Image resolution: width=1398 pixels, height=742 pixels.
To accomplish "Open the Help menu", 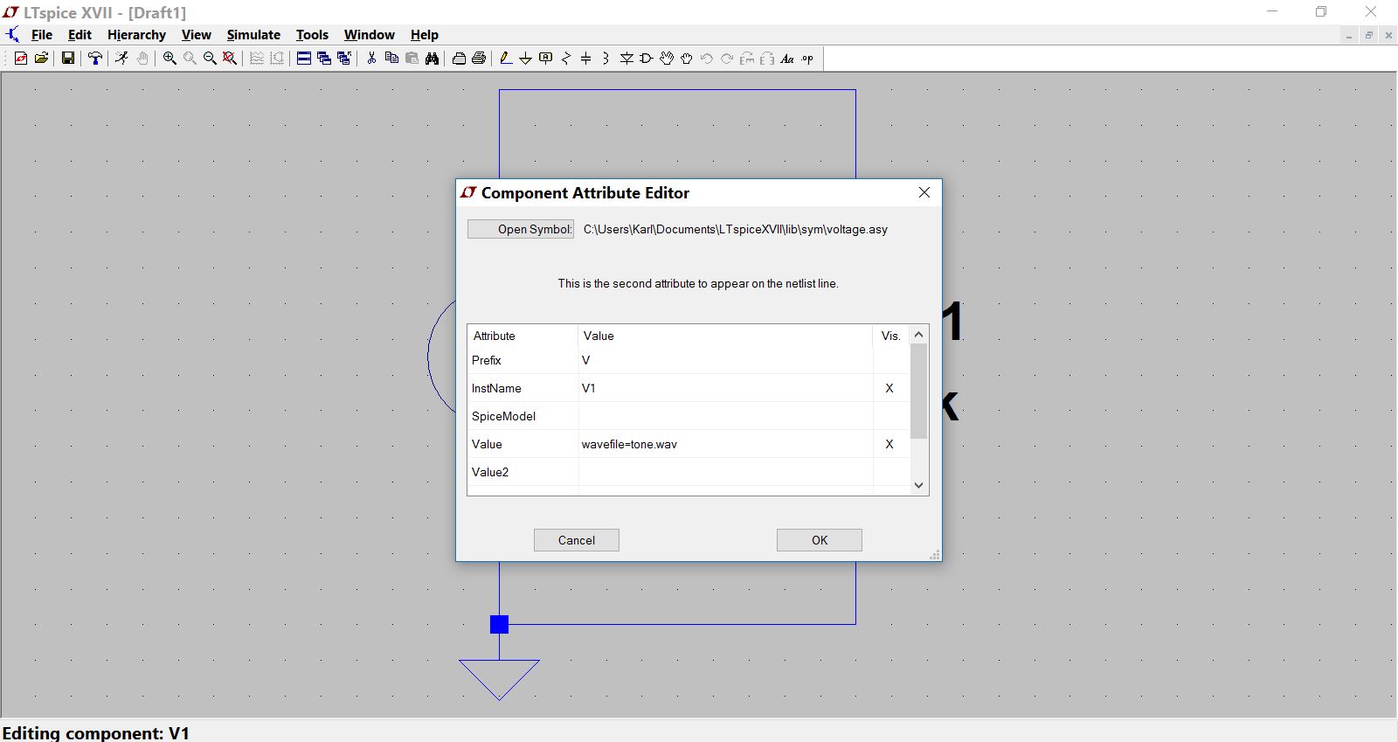I will click(x=425, y=35).
